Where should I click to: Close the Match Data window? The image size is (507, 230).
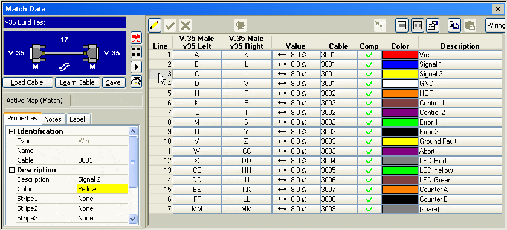click(x=498, y=9)
